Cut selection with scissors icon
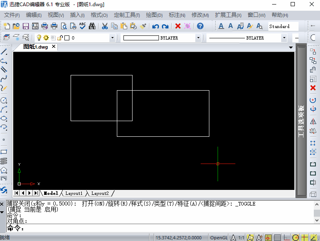This screenshot has height=241, width=320. click(105, 26)
